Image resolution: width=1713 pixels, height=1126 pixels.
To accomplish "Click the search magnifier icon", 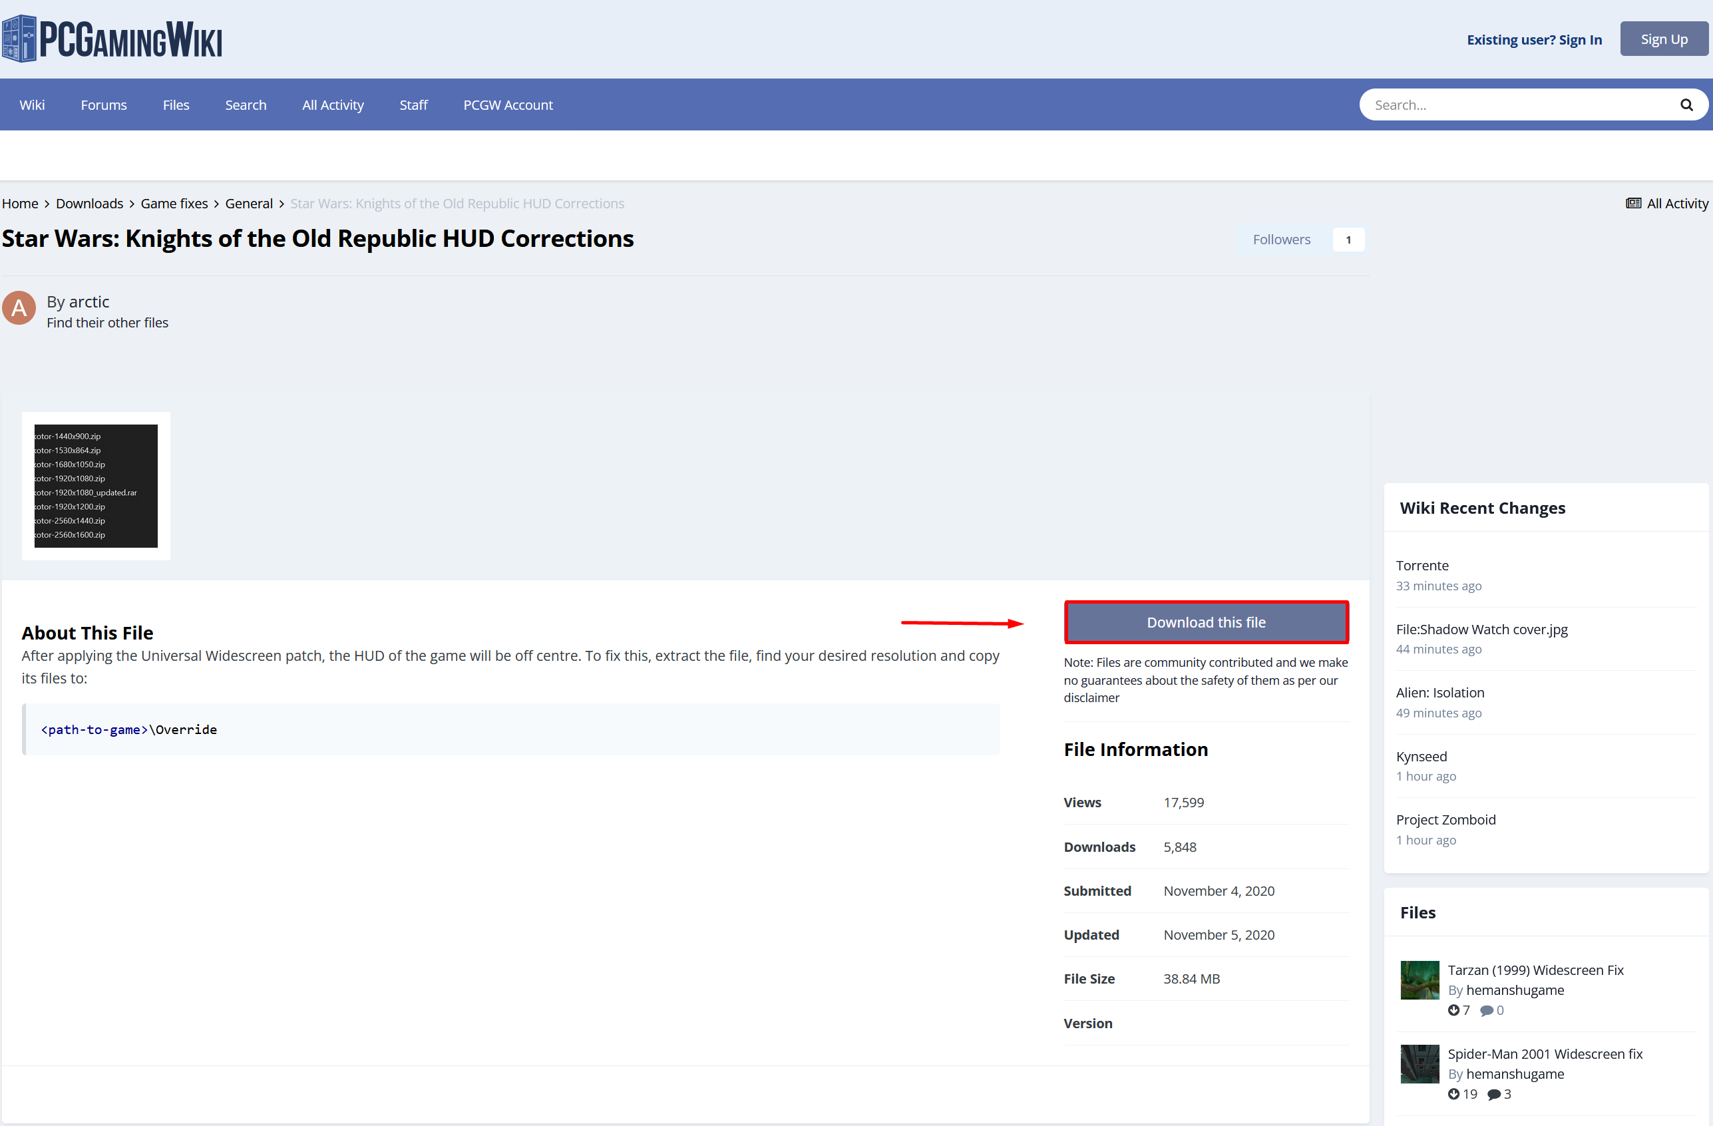I will coord(1686,105).
